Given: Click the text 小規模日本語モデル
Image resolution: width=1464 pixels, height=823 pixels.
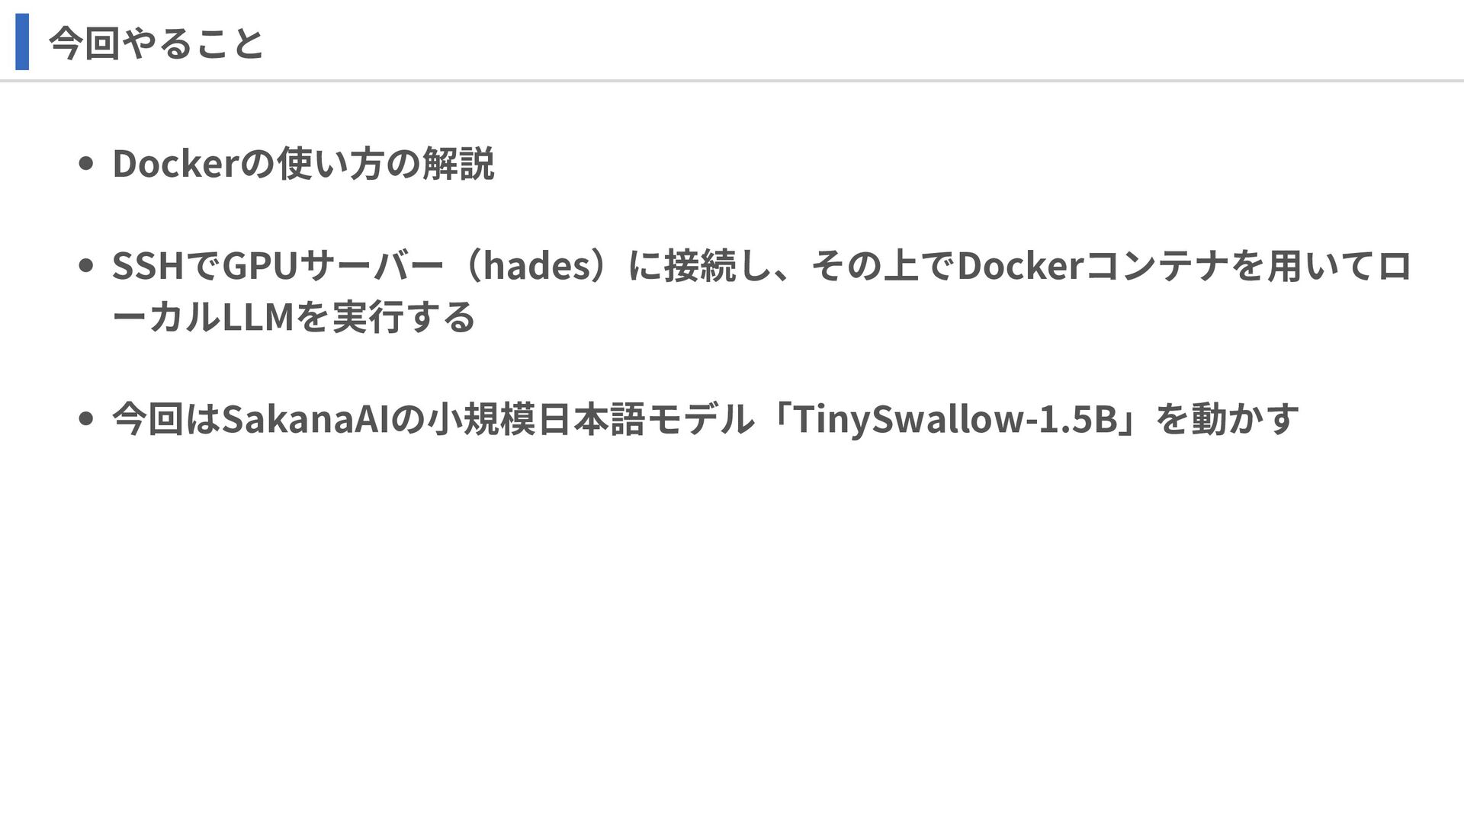Looking at the screenshot, I should (591, 418).
